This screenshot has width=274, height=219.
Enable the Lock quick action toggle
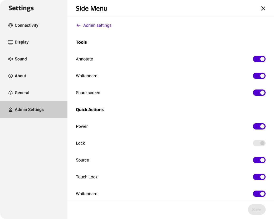(259, 143)
